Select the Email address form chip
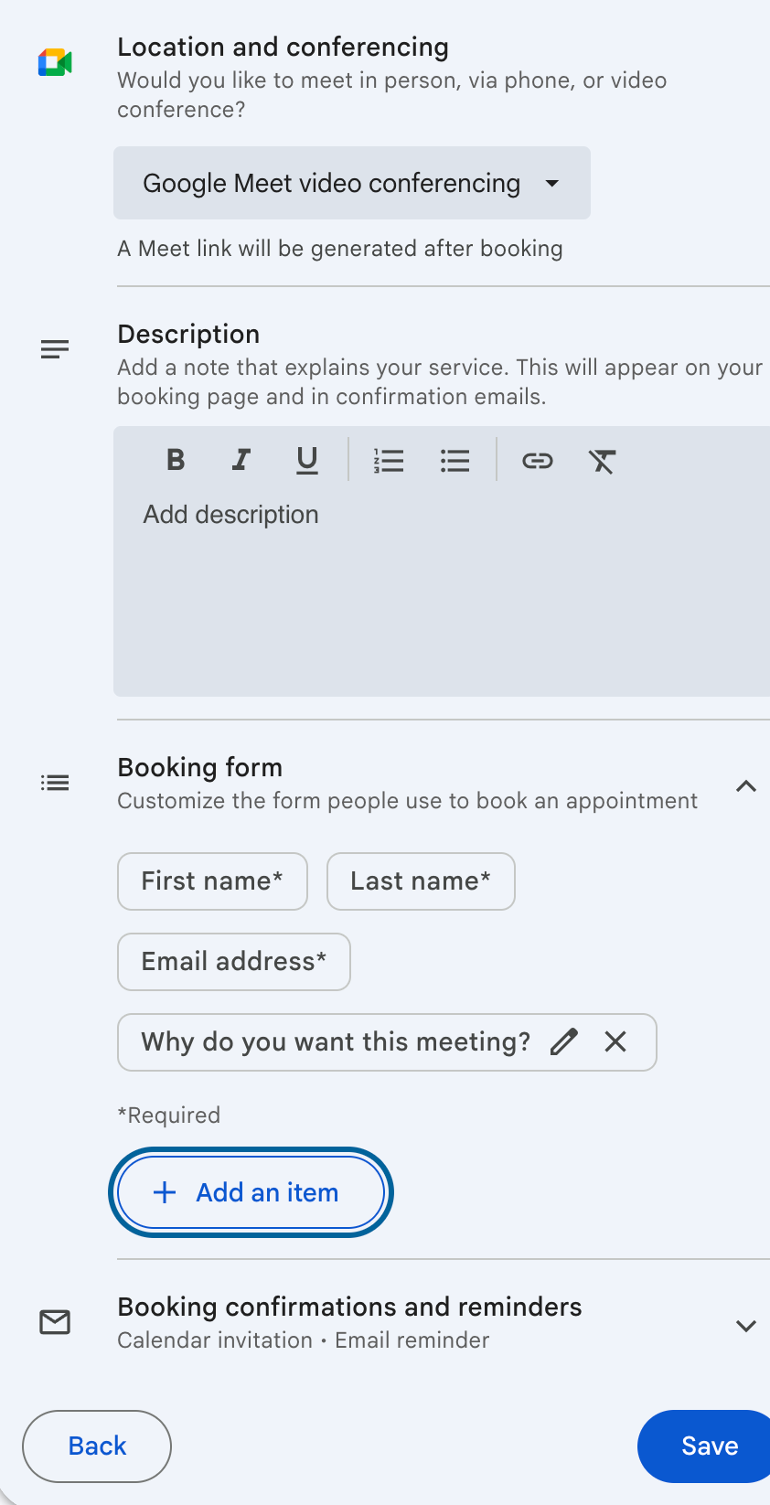This screenshot has height=1505, width=770. pyautogui.click(x=233, y=961)
